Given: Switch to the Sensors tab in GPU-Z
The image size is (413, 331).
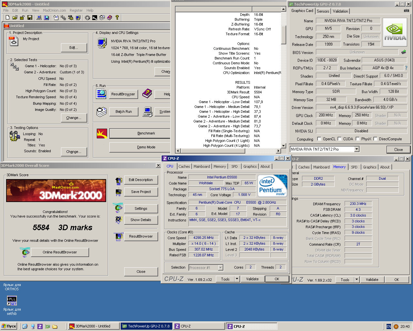Looking at the screenshot, I should (x=323, y=11).
